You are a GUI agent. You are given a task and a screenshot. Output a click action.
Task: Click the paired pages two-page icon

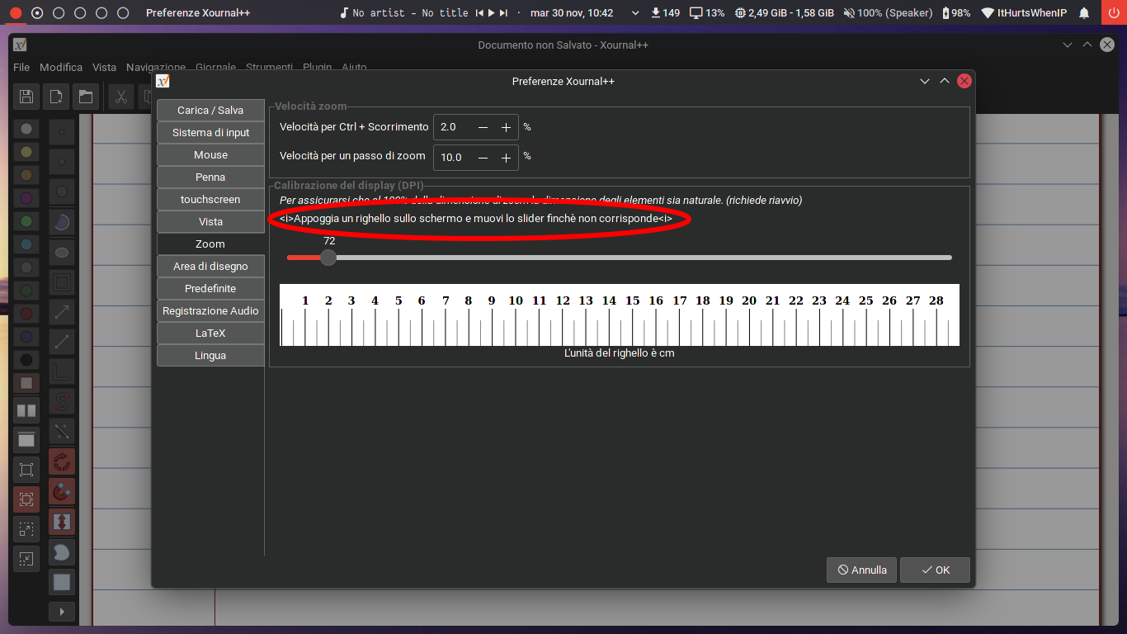[x=26, y=410]
